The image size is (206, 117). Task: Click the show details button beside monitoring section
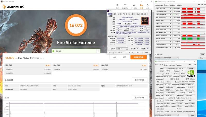(x=140, y=97)
